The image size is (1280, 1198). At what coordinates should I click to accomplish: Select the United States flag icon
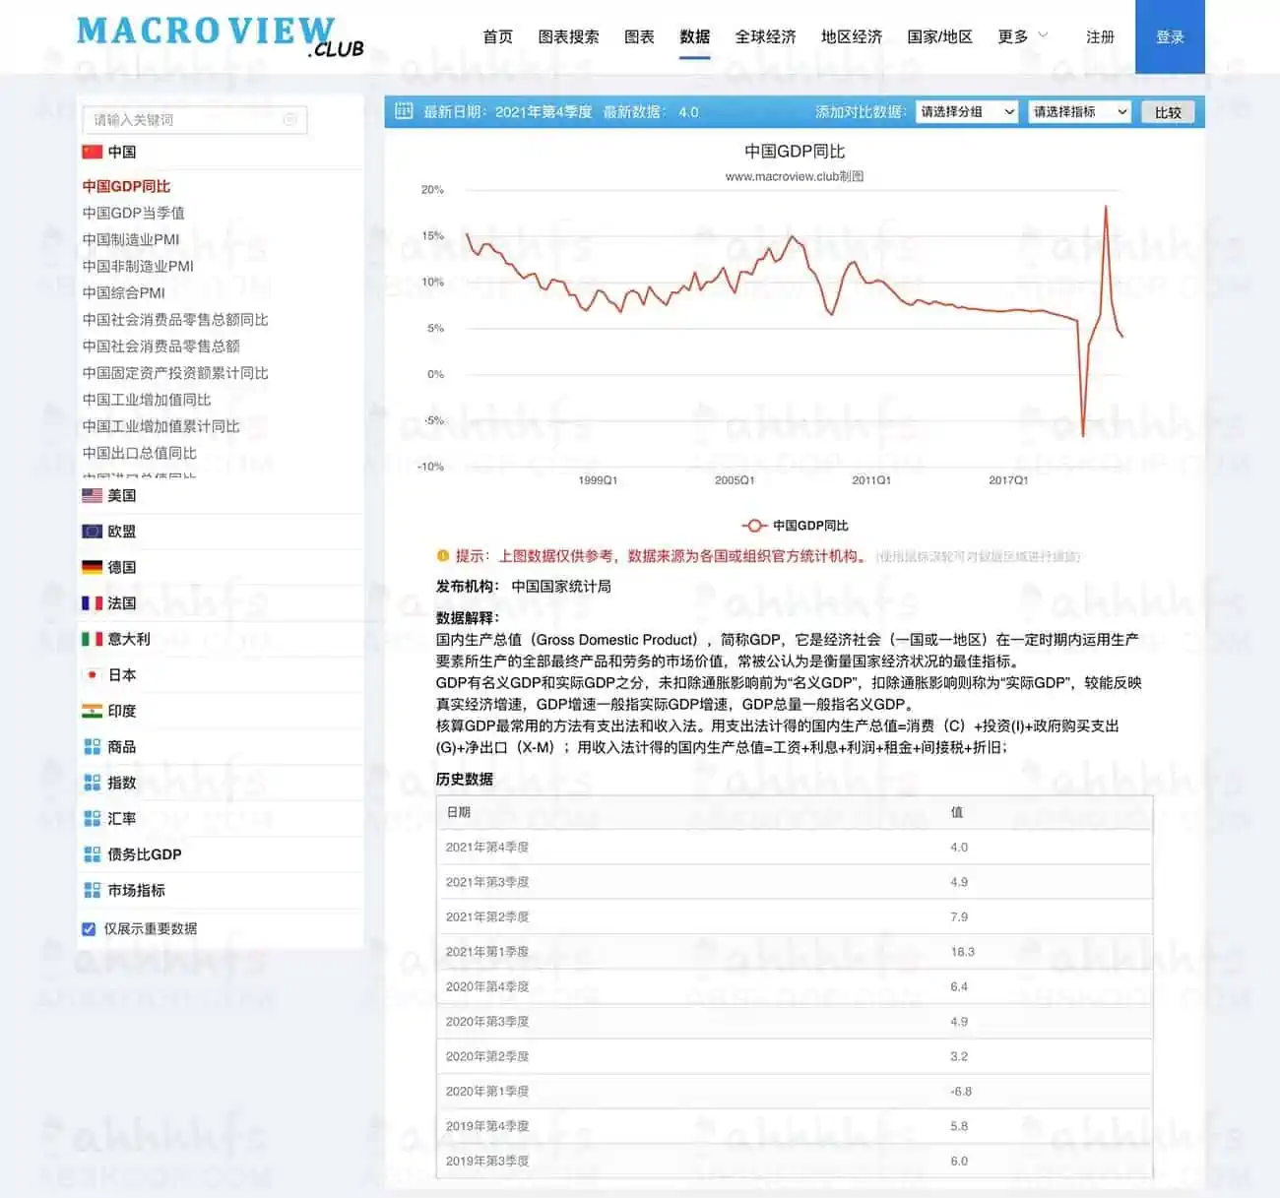[91, 495]
